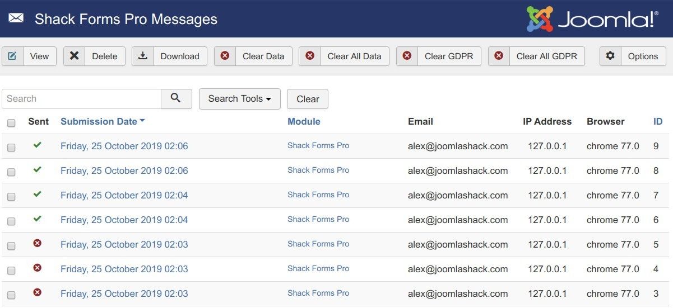673x308 pixels.
Task: Click the Clear Data button label
Action: coord(263,56)
